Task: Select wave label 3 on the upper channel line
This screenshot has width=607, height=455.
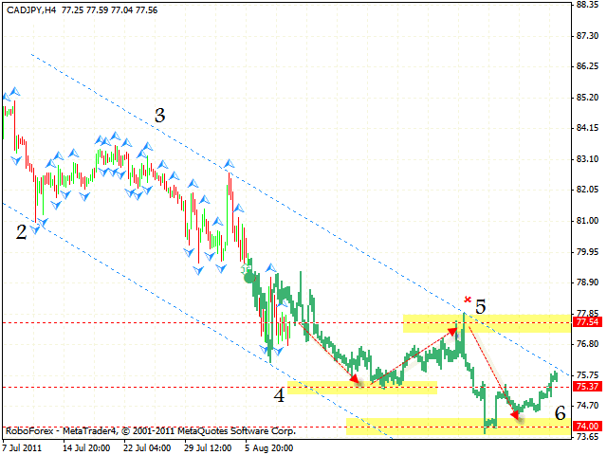Action: pyautogui.click(x=160, y=116)
